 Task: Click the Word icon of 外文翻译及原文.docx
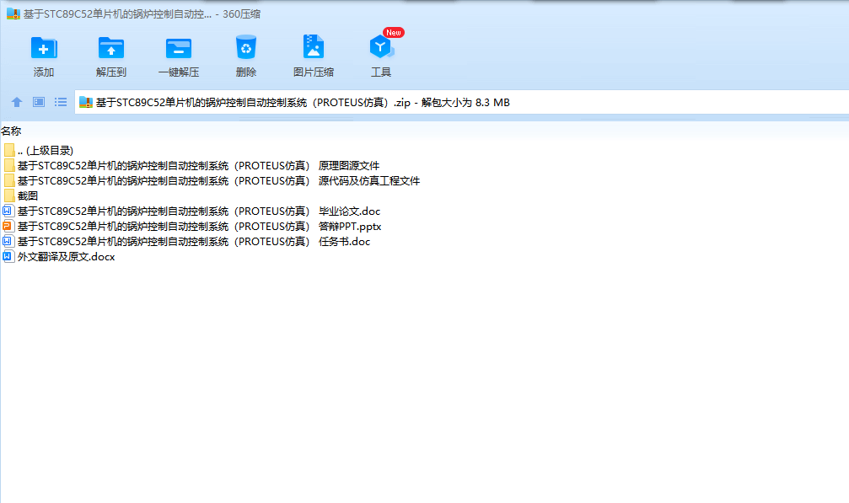(x=8, y=256)
